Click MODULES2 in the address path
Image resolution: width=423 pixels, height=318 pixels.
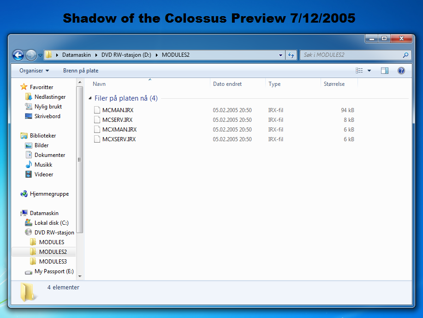[x=176, y=55]
